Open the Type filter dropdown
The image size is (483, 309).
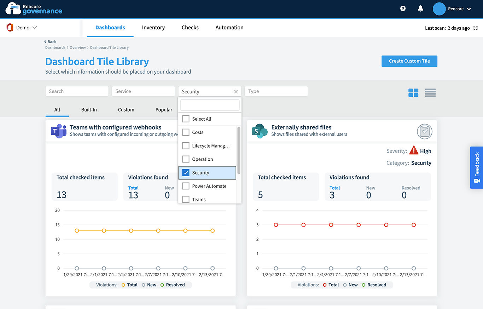click(x=276, y=91)
